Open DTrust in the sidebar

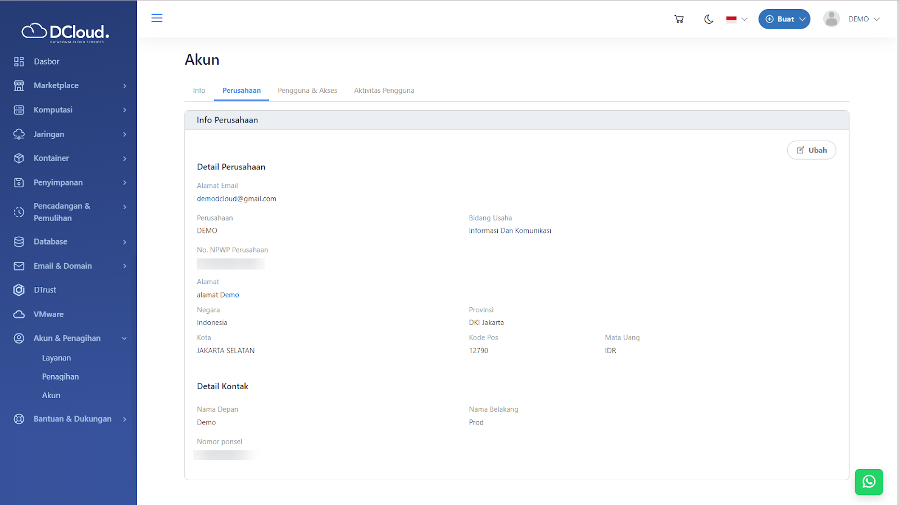45,290
